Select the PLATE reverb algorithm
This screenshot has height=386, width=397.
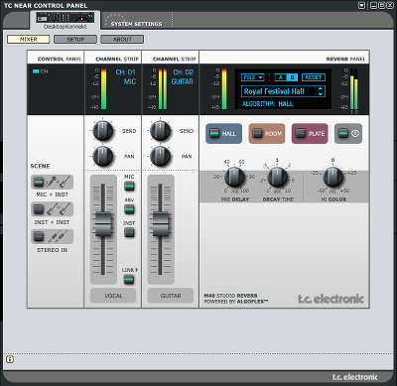coord(310,134)
